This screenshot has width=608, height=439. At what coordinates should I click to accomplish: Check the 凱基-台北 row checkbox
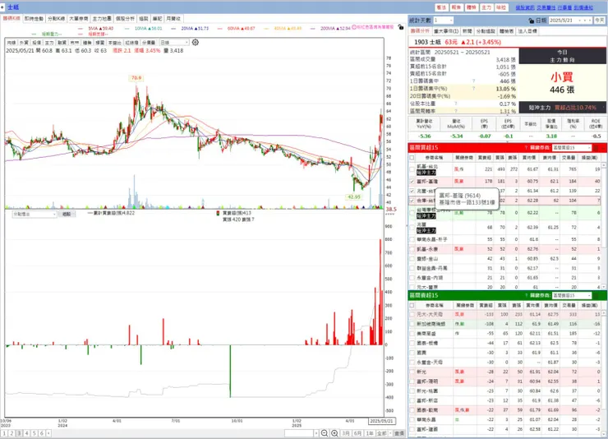click(412, 169)
